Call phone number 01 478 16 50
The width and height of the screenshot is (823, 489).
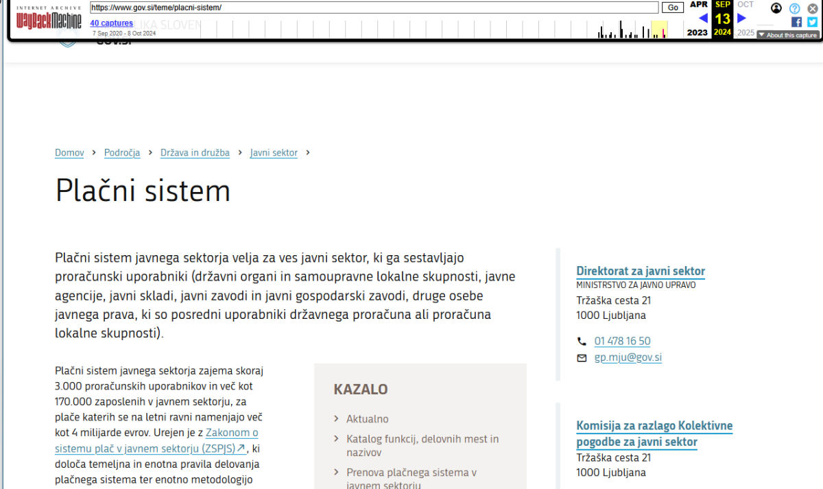click(x=623, y=341)
